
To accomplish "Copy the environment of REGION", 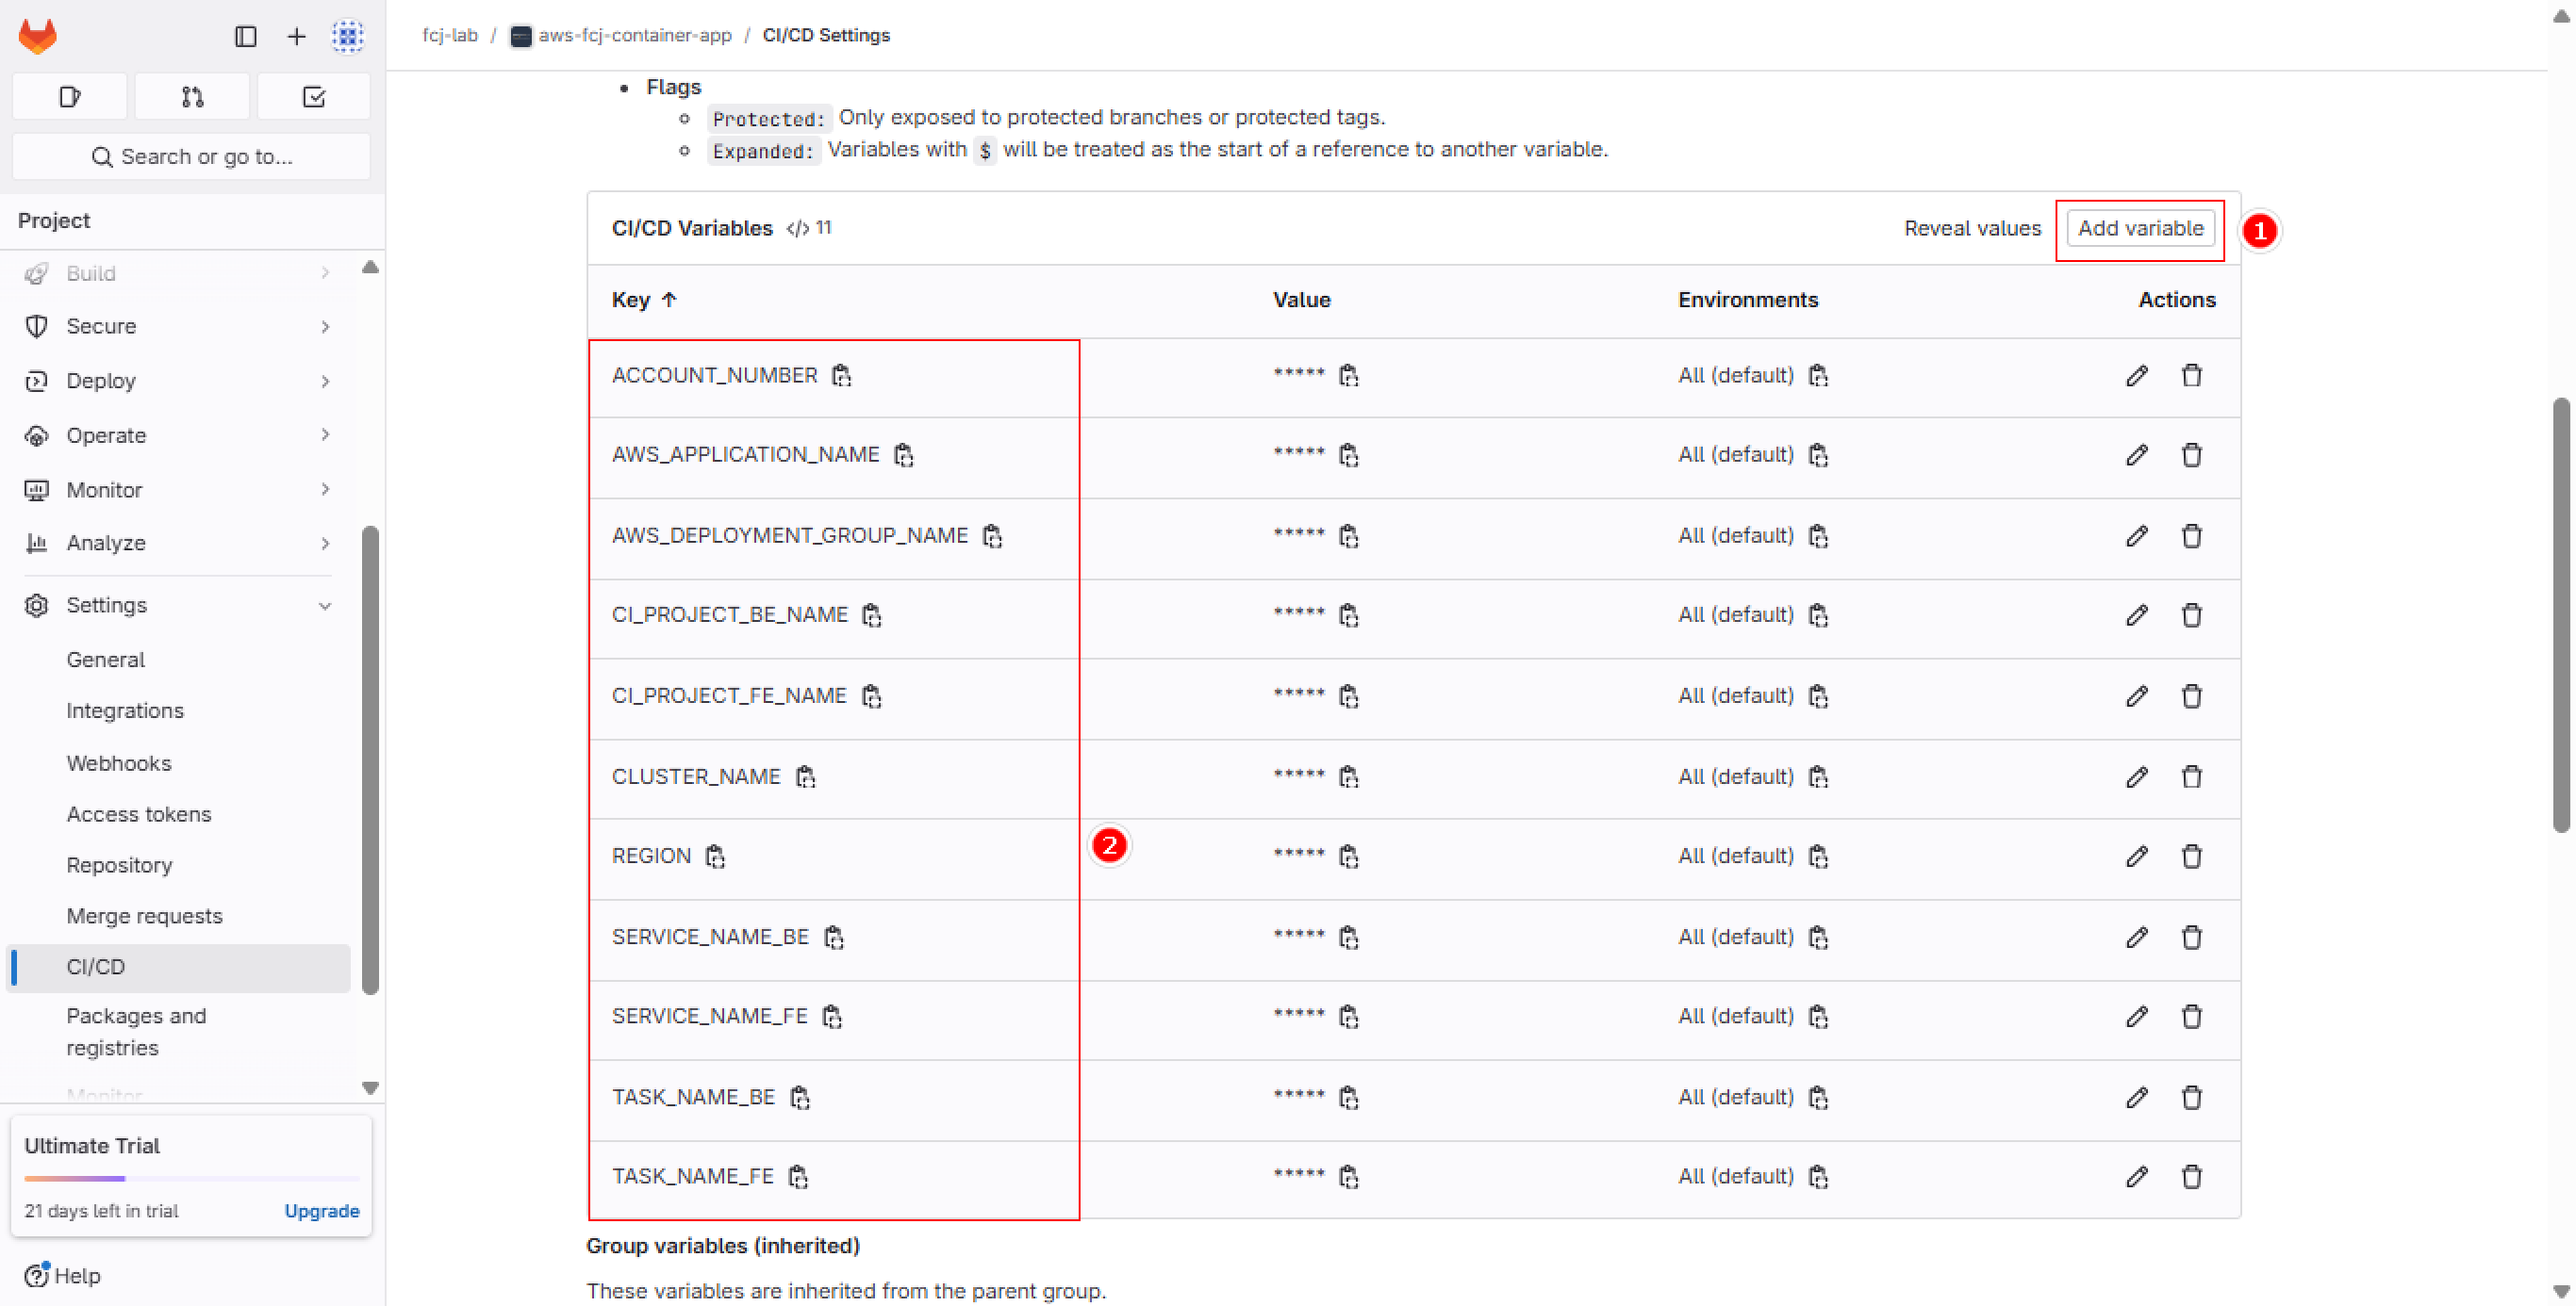I will pos(1819,857).
